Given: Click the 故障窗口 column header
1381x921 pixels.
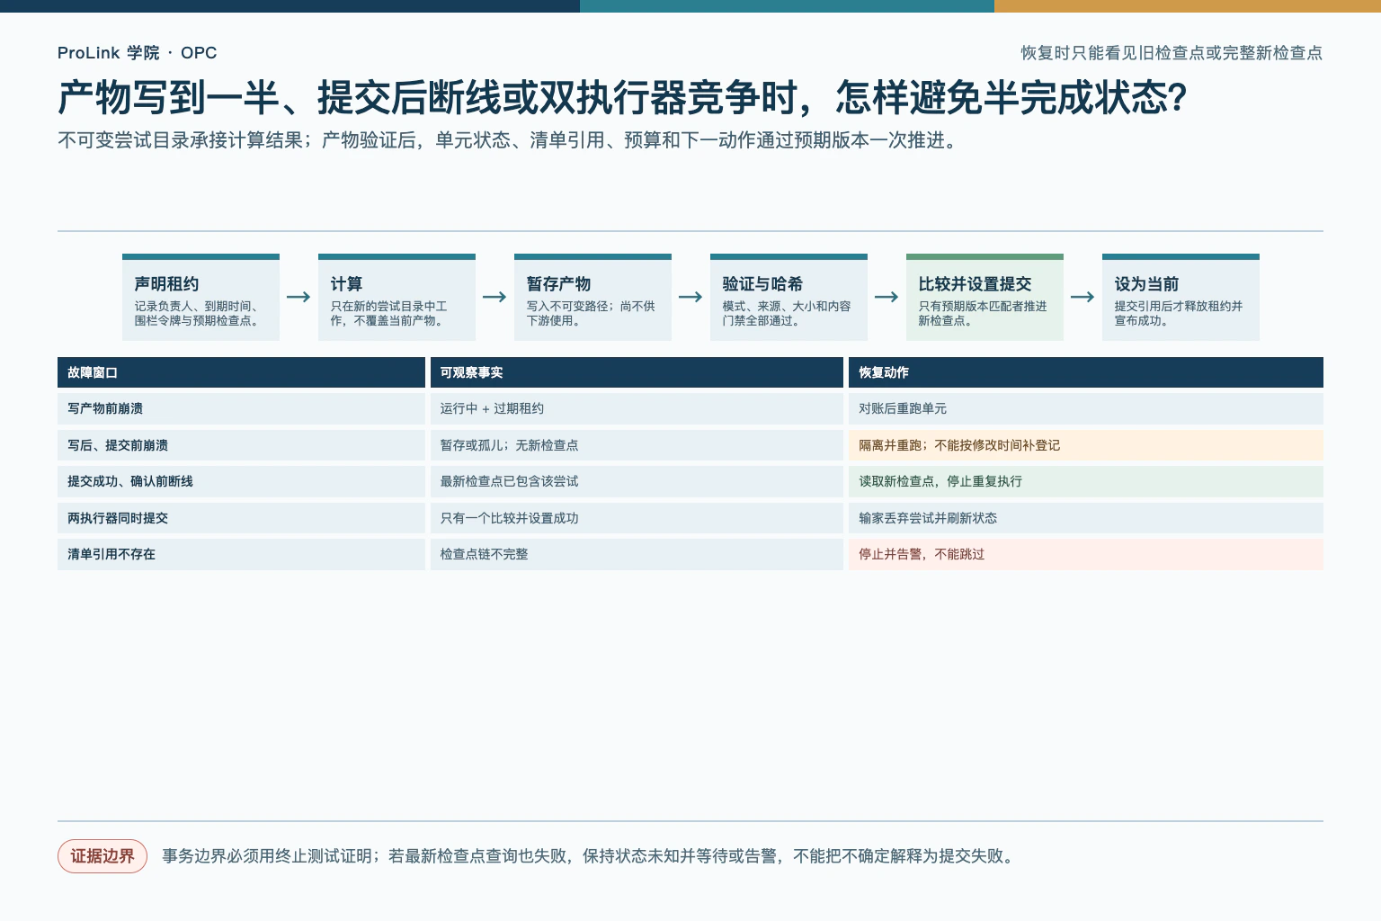Looking at the screenshot, I should click(x=241, y=372).
